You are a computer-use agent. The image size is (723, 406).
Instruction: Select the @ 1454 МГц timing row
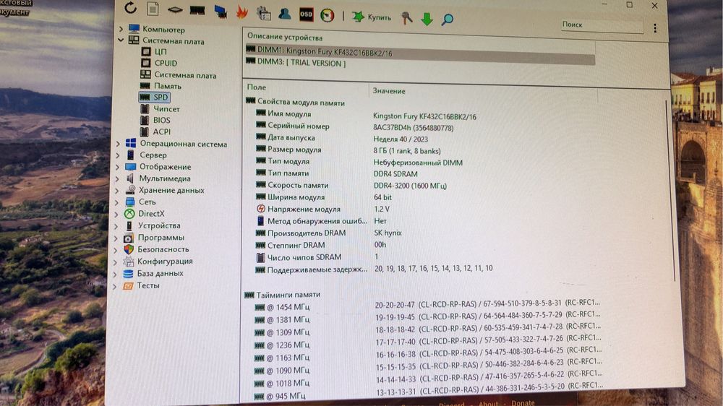click(x=427, y=306)
